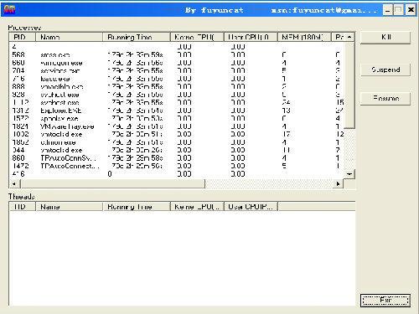This screenshot has width=419, height=314.
Task: Click the Kill button
Action: click(x=385, y=37)
